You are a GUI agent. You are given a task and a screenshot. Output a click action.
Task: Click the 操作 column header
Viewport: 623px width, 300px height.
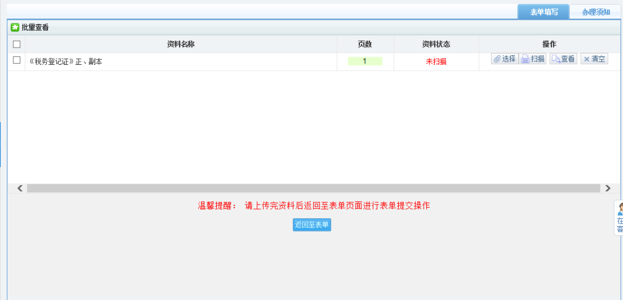click(549, 45)
